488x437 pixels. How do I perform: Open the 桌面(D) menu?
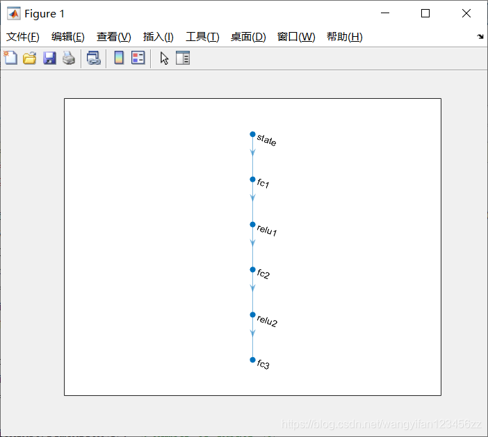coord(248,37)
